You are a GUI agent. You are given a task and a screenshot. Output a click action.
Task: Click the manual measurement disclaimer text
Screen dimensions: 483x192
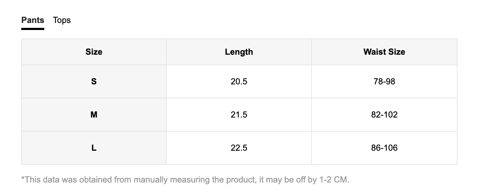click(x=186, y=180)
